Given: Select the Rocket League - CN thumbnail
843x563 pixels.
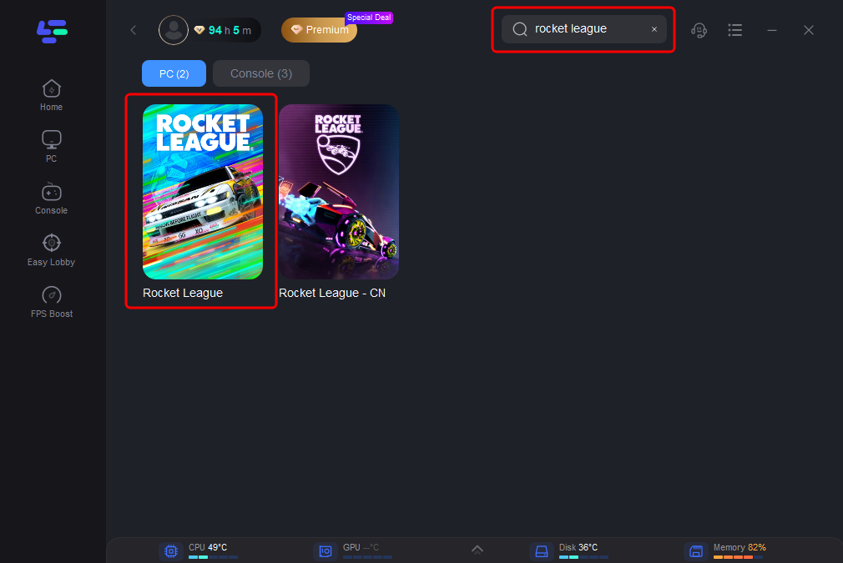Looking at the screenshot, I should [x=339, y=192].
